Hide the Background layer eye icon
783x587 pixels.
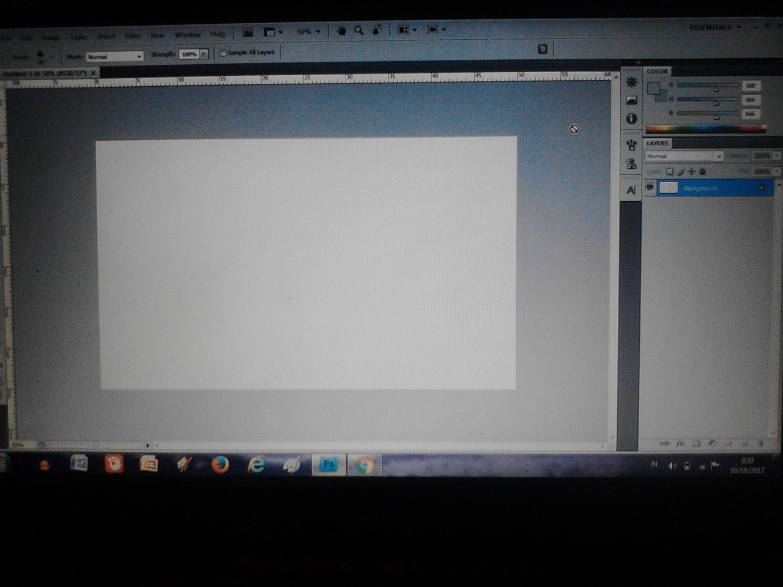[x=650, y=187]
